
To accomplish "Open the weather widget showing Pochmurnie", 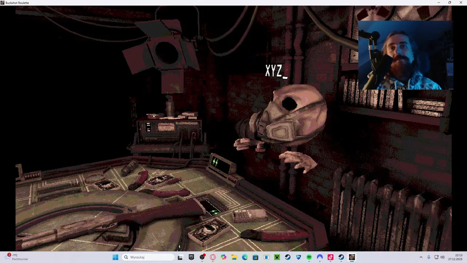I will tap(17, 257).
